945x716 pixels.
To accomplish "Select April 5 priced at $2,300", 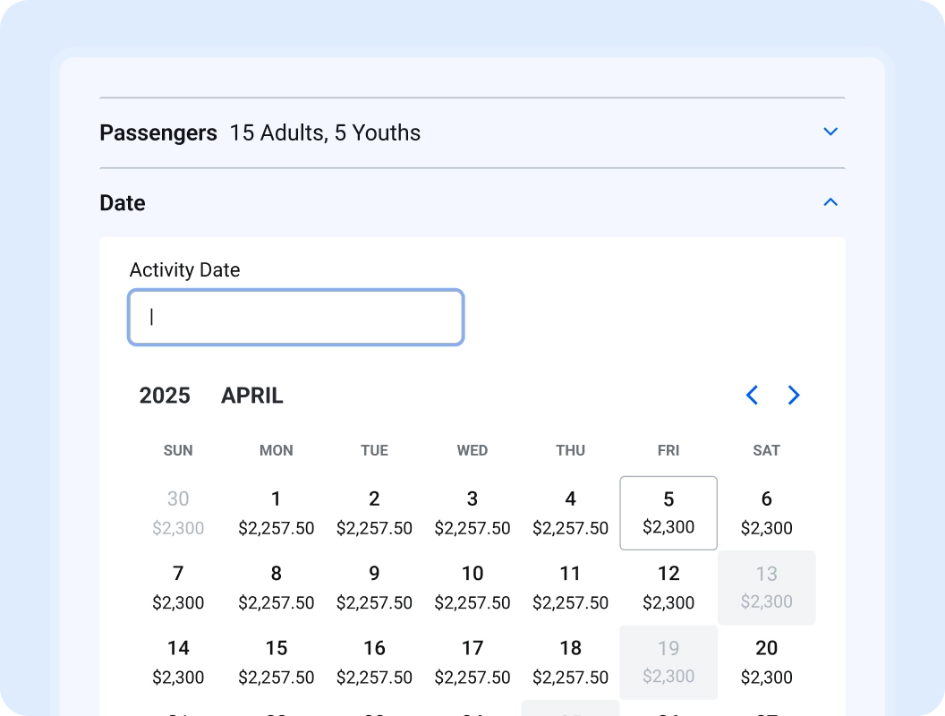I will (668, 513).
